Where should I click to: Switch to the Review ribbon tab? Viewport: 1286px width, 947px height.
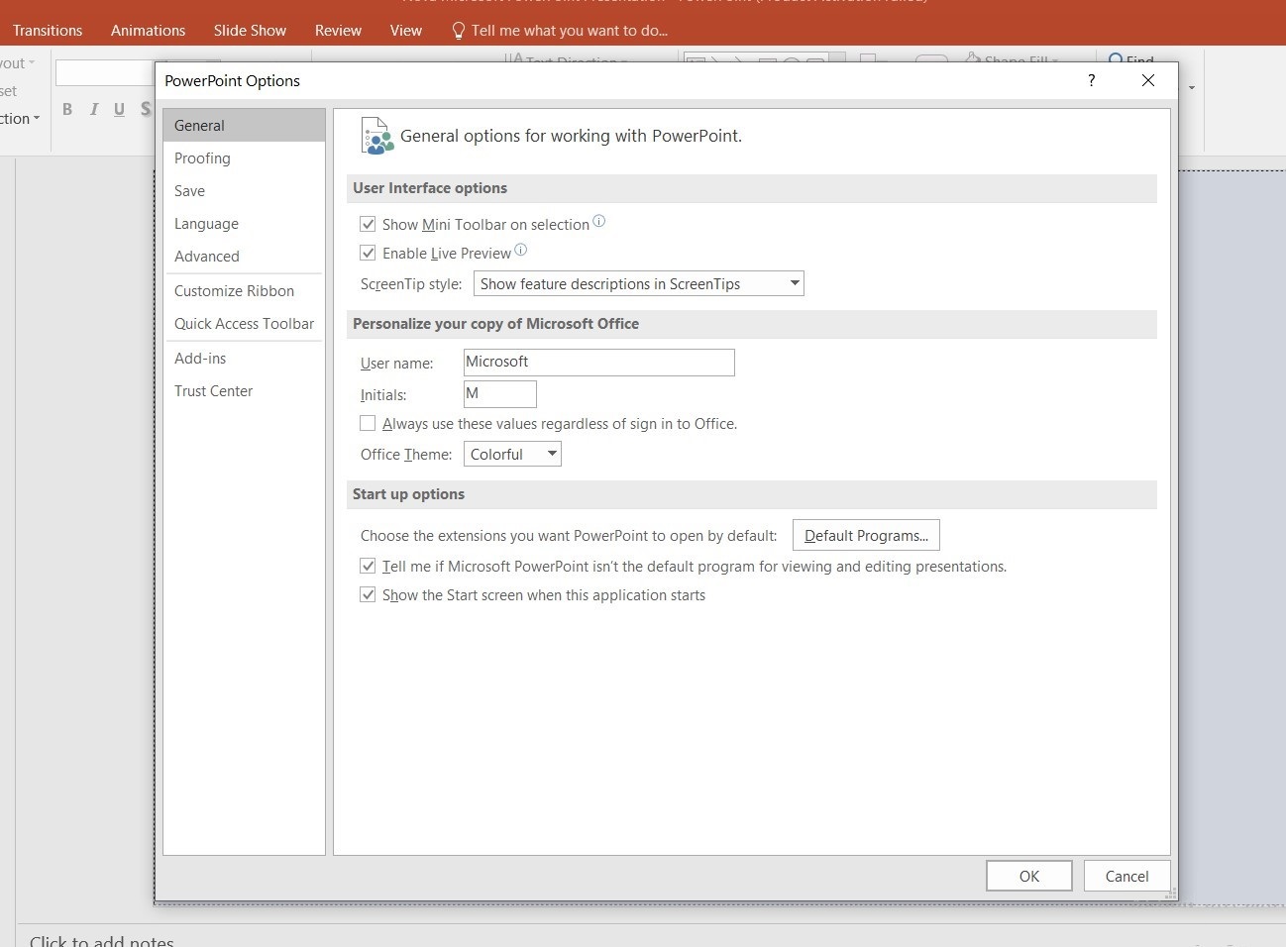pyautogui.click(x=338, y=31)
